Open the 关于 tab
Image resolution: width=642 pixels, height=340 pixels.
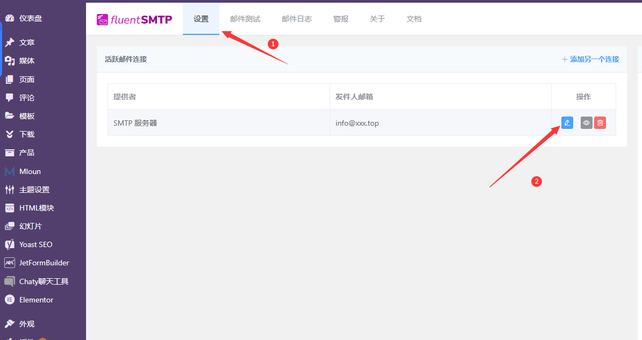[377, 19]
